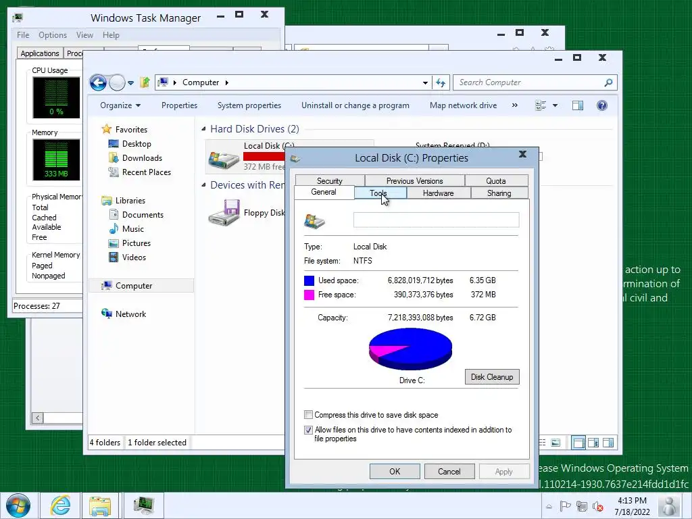
Task: Open Recent Places in the navigation pane
Action: click(x=147, y=172)
